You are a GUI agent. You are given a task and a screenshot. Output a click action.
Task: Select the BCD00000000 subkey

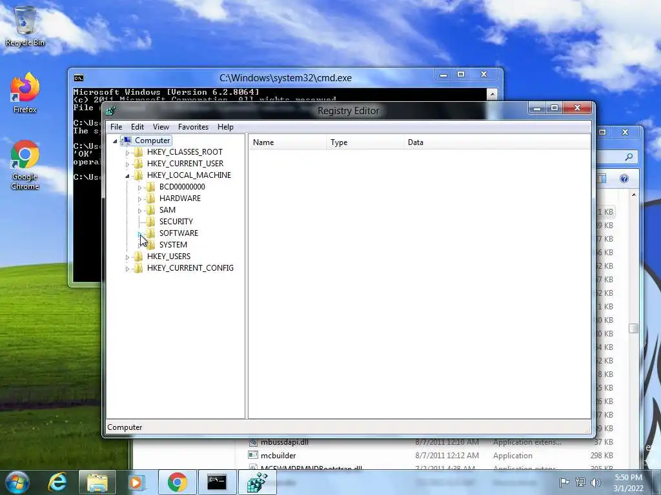click(182, 186)
